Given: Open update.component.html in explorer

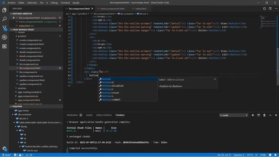Looking at the screenshot, I should pyautogui.click(x=32, y=80).
